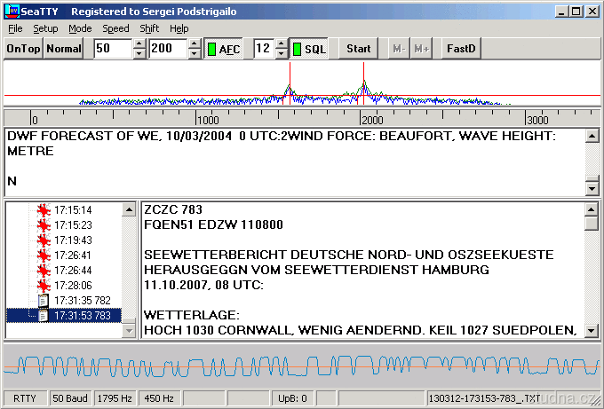Click the red icon beside 17:15:43 entry
This screenshot has width=604, height=409.
(x=42, y=240)
